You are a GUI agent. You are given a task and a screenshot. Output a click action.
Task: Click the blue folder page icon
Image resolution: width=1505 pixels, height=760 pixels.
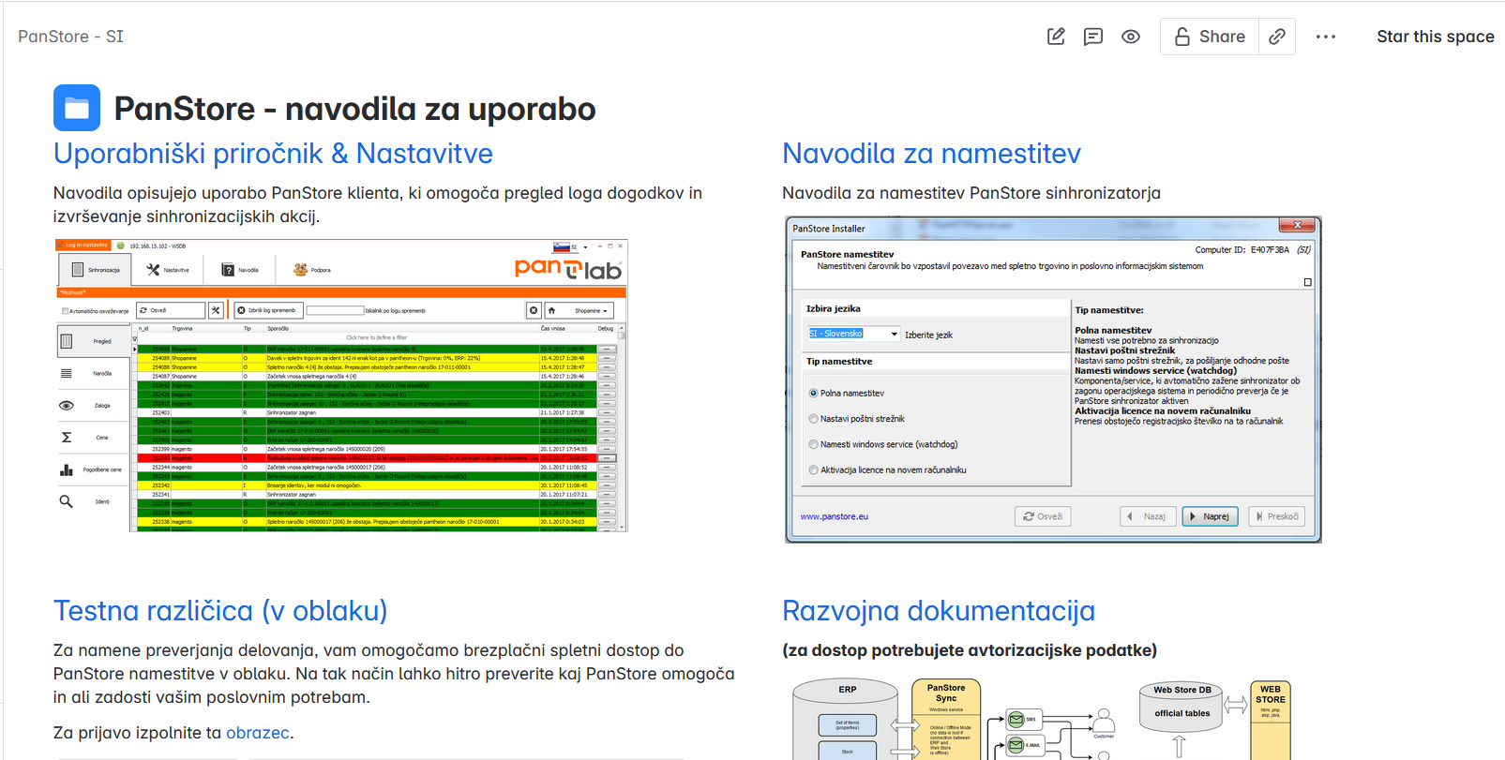[77, 108]
